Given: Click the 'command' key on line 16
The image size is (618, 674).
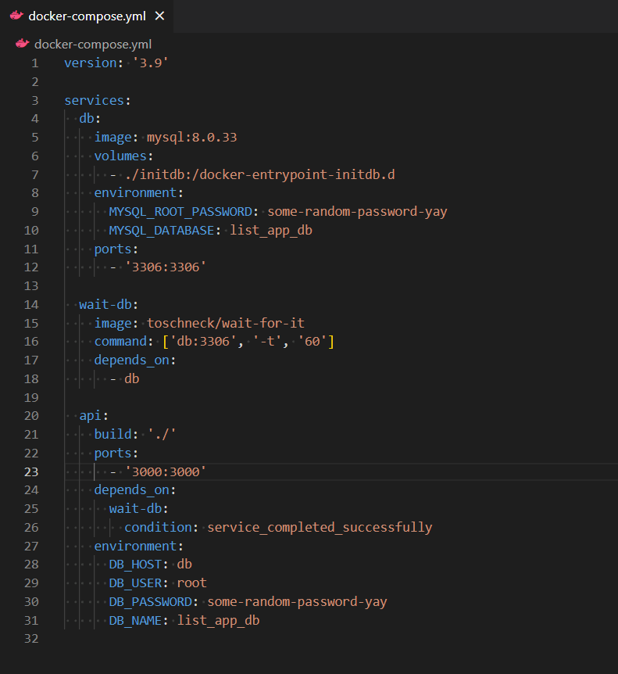Looking at the screenshot, I should coord(121,342).
